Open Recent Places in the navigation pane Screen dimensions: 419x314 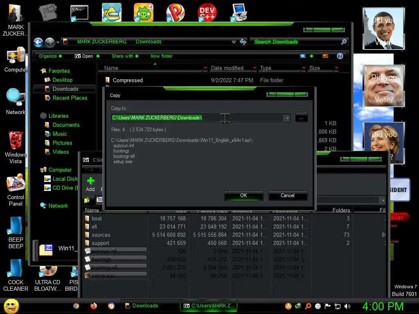tap(70, 98)
